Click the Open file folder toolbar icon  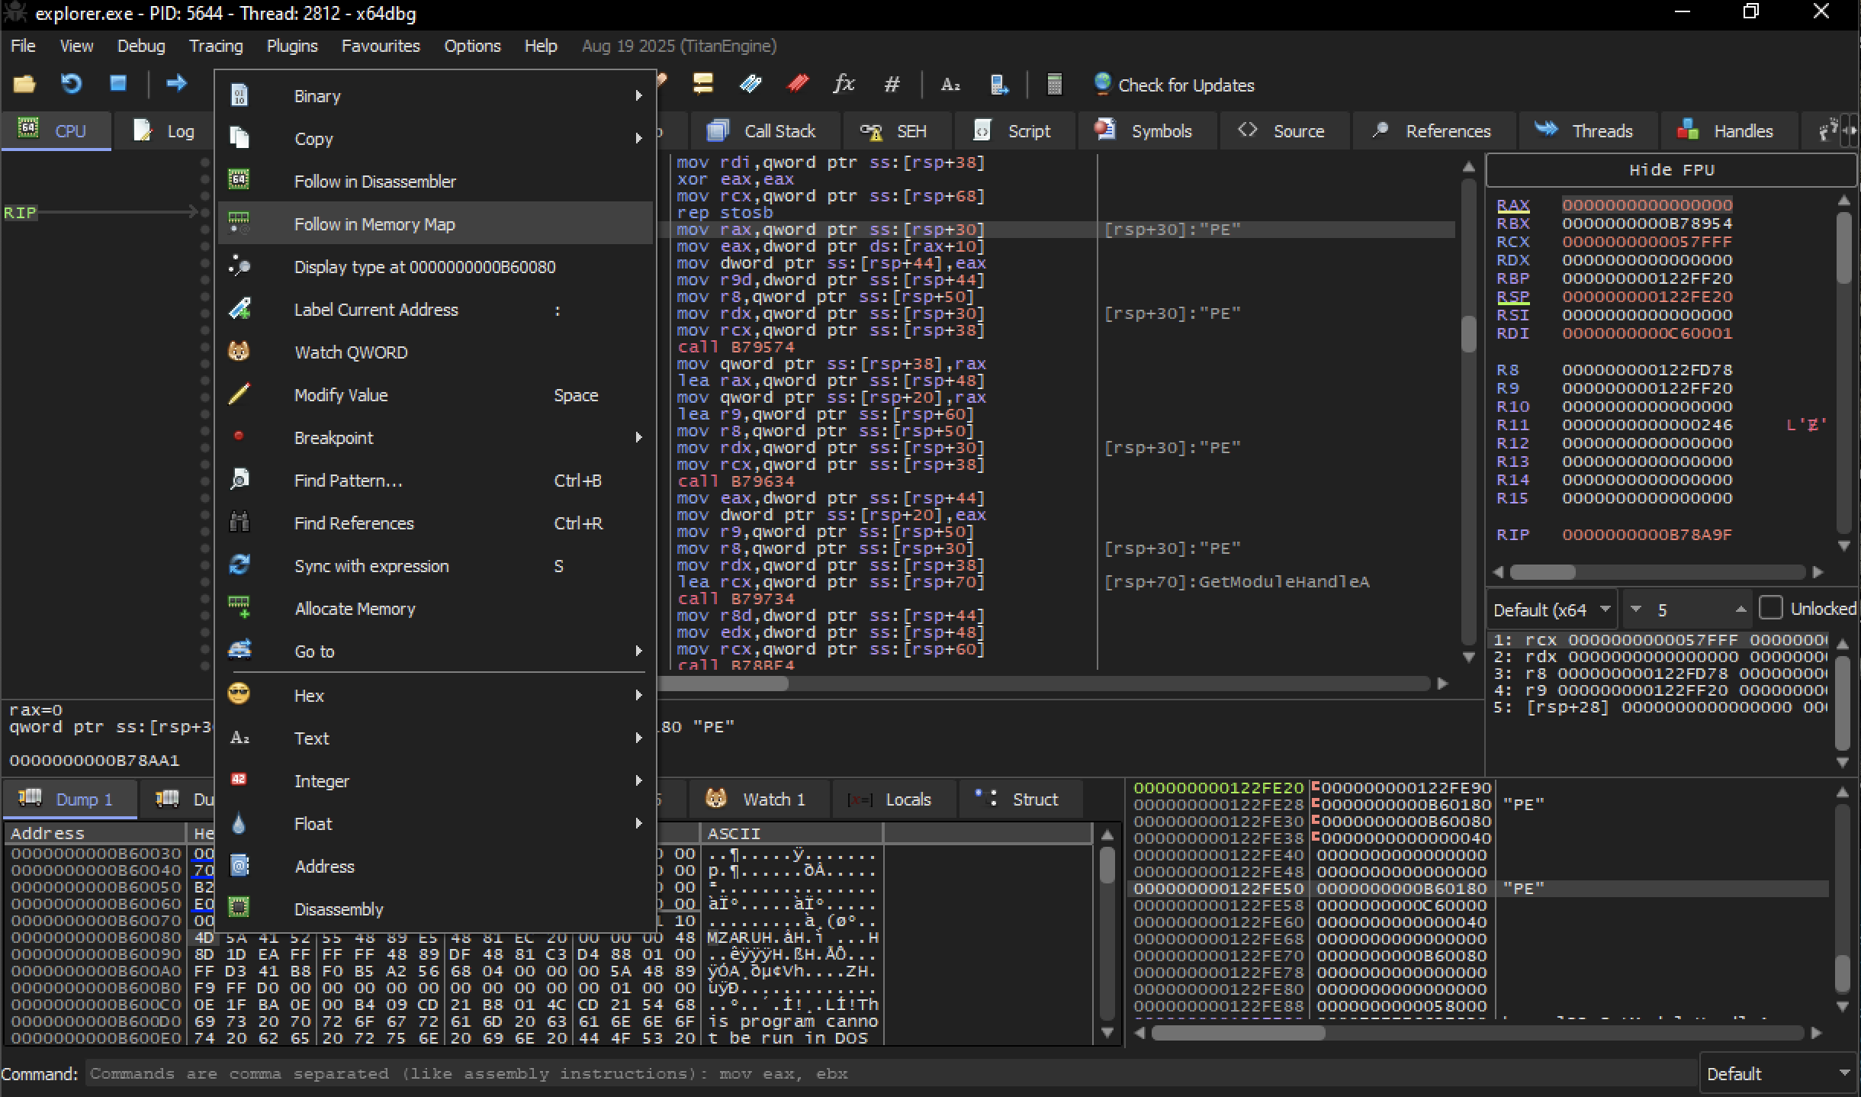pyautogui.click(x=24, y=84)
